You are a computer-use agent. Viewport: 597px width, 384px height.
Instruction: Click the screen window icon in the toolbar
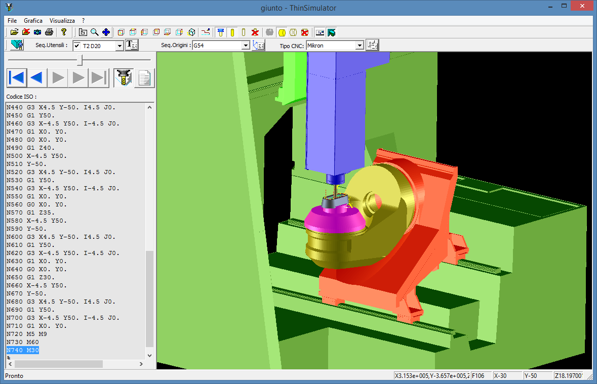pos(320,32)
